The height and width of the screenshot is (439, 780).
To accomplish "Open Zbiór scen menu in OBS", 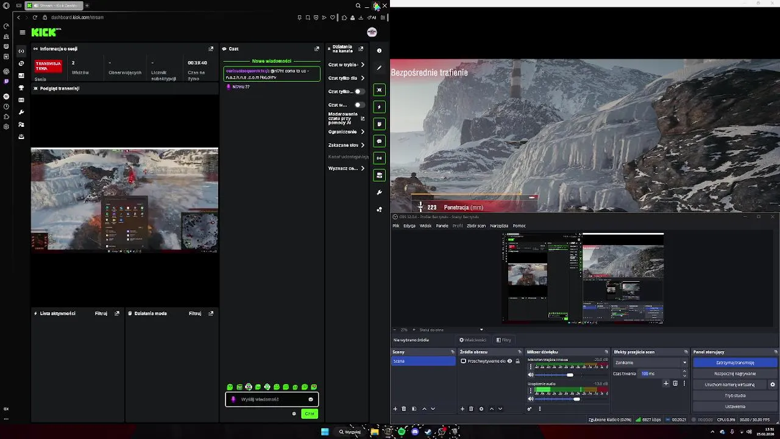I will tap(477, 226).
